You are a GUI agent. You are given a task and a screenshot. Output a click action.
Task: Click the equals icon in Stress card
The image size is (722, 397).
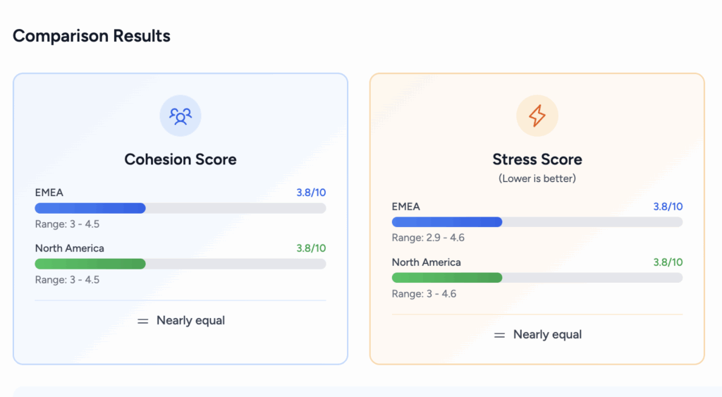(500, 335)
